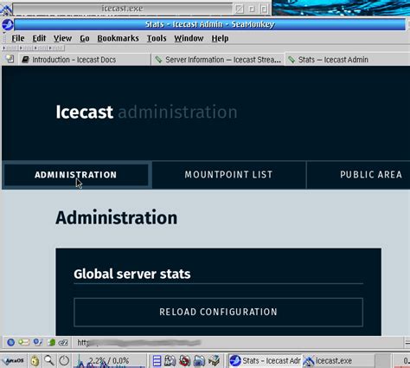Click the new tab icon
This screenshot has width=410, height=368.
pyautogui.click(x=10, y=59)
